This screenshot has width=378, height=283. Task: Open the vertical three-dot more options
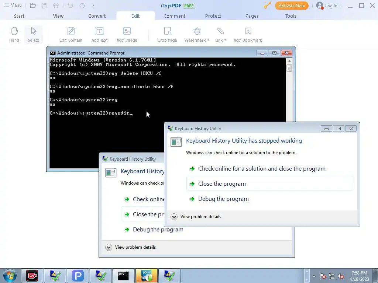coord(93,6)
